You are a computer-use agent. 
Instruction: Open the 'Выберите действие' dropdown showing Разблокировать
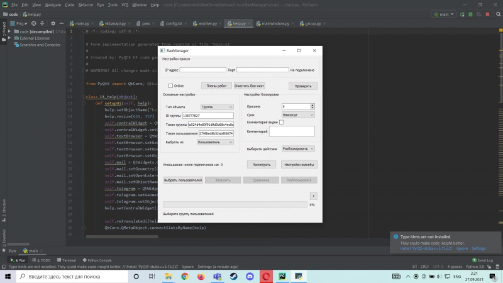coord(298,149)
